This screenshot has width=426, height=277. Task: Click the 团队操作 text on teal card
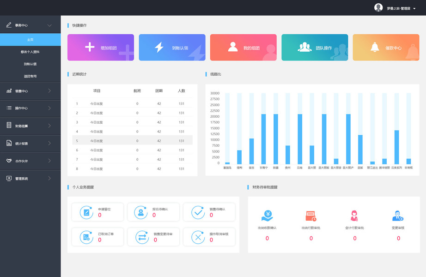[323, 48]
